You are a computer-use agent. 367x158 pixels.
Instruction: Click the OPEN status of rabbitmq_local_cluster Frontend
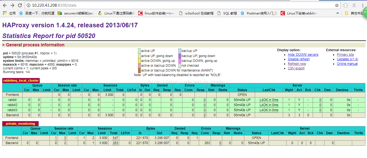click(242, 95)
